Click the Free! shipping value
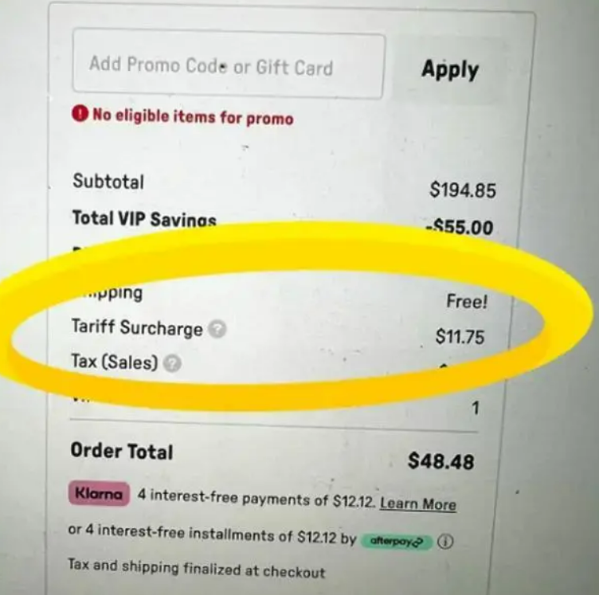This screenshot has width=599, height=595. point(467,301)
